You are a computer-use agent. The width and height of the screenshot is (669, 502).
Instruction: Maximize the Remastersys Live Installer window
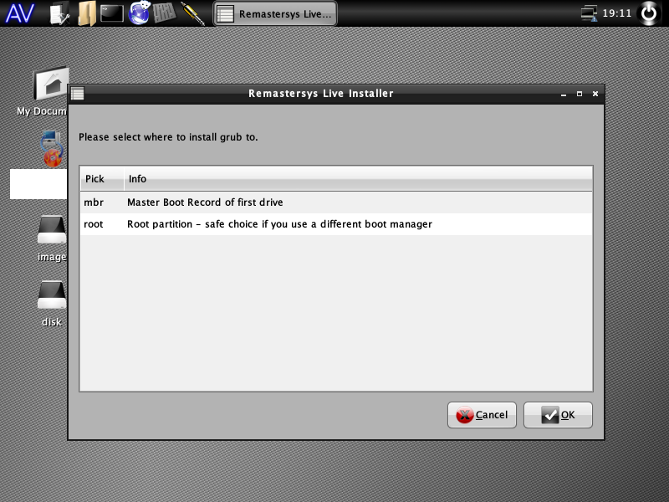click(x=580, y=94)
